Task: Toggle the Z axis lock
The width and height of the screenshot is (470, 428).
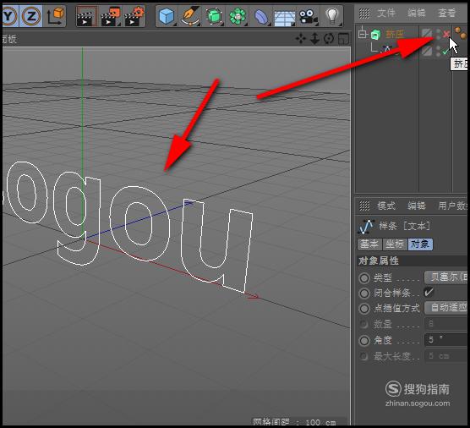Action: click(31, 16)
